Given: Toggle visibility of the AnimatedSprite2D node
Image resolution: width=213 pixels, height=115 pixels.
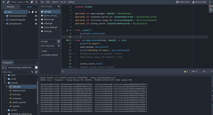Looking at the screenshot, I should [x=36, y=16].
